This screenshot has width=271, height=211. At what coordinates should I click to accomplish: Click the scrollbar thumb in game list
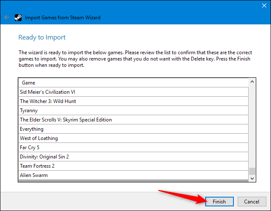[x=252, y=171]
